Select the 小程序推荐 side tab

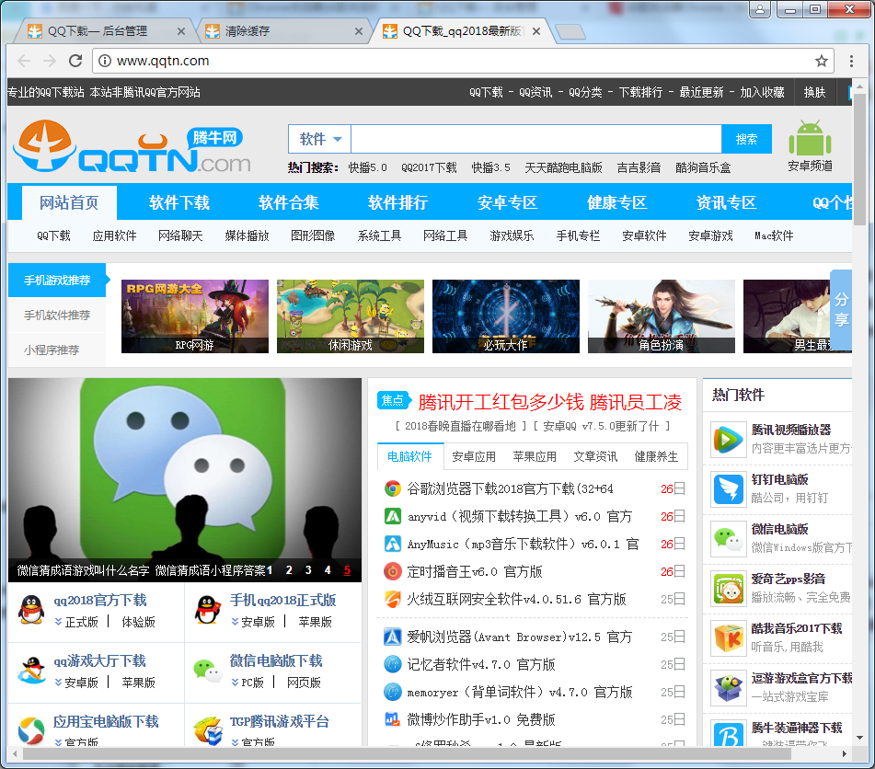coord(57,350)
